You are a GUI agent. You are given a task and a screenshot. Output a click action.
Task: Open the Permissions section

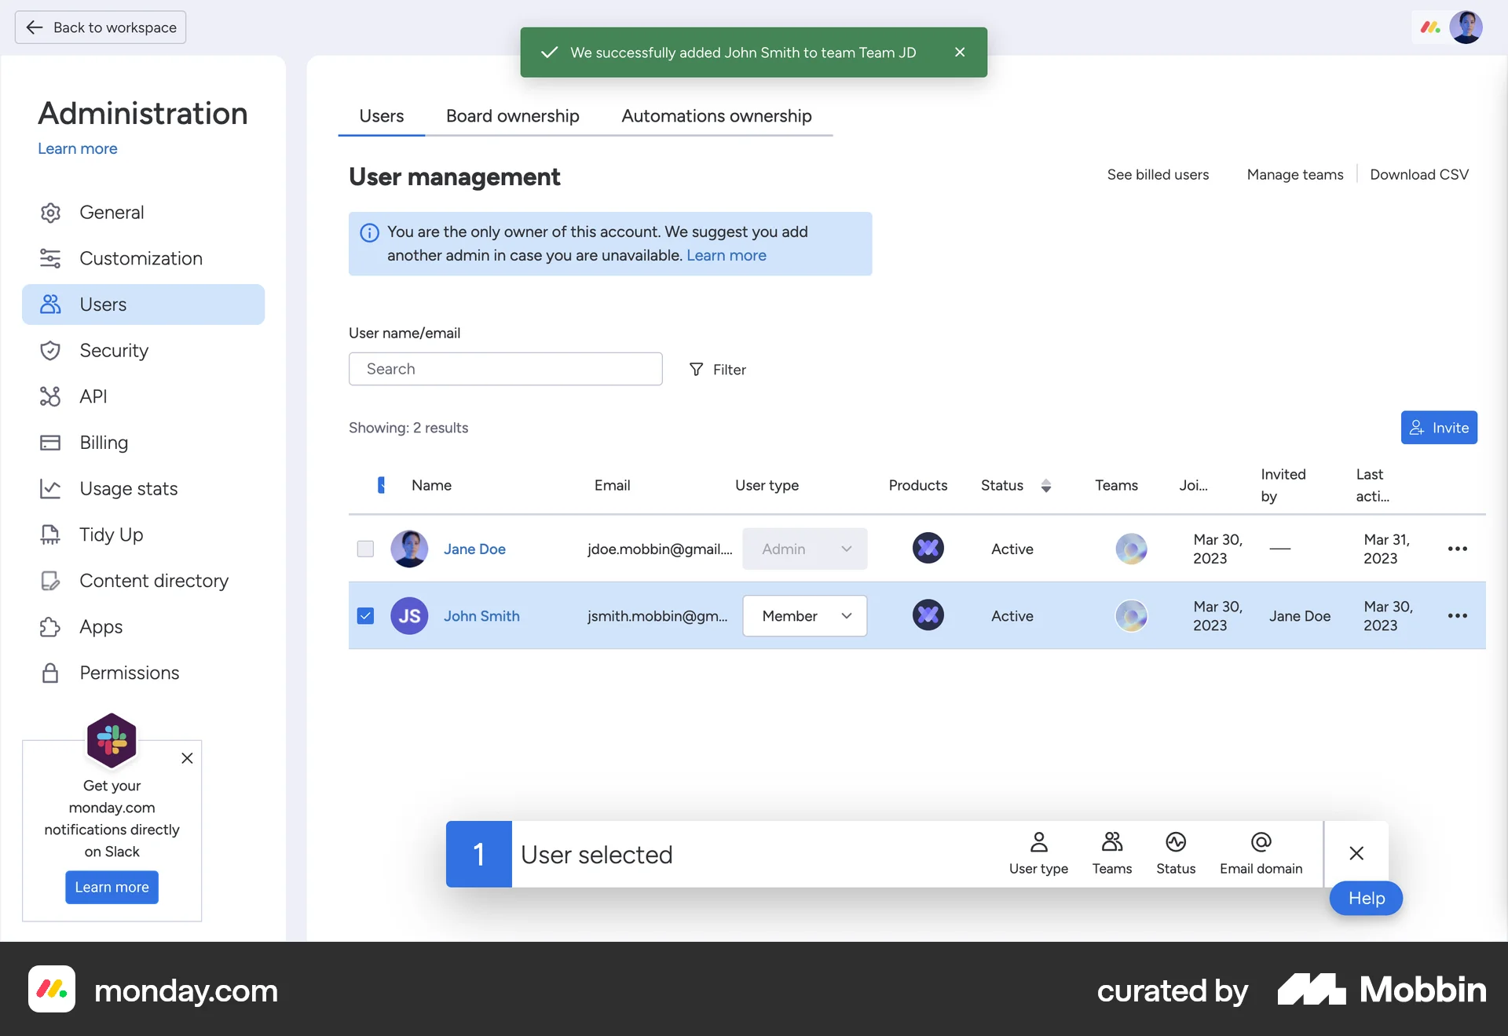tap(129, 673)
